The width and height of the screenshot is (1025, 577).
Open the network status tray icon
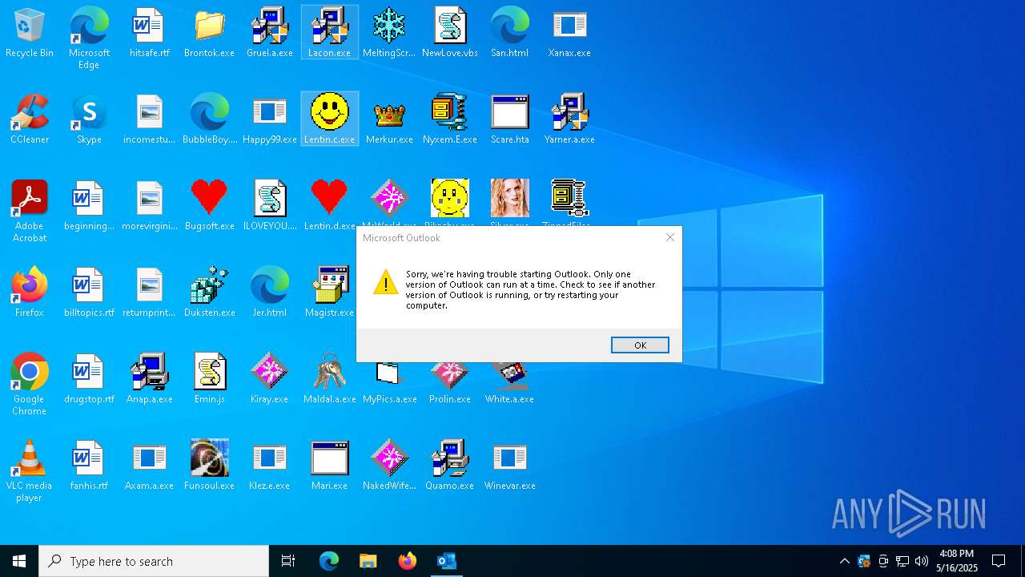coord(902,561)
